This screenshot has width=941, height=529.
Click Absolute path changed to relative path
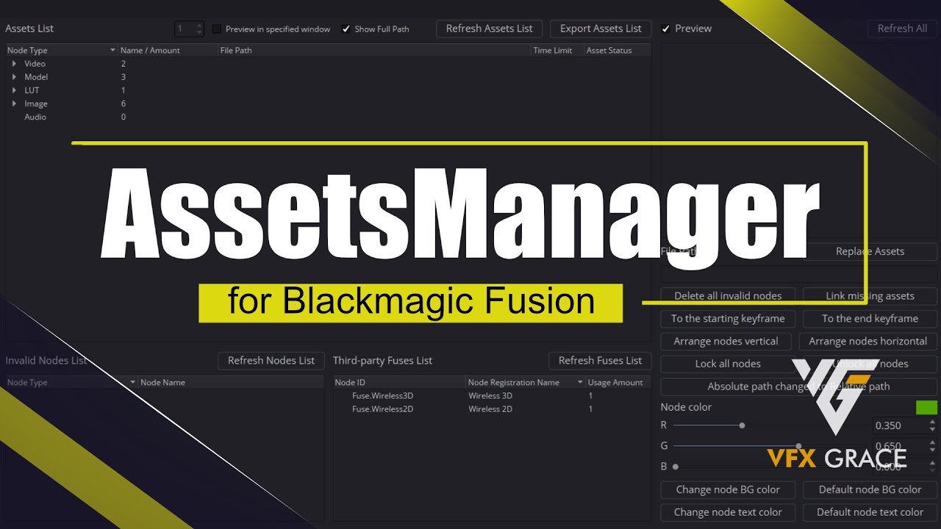[798, 386]
